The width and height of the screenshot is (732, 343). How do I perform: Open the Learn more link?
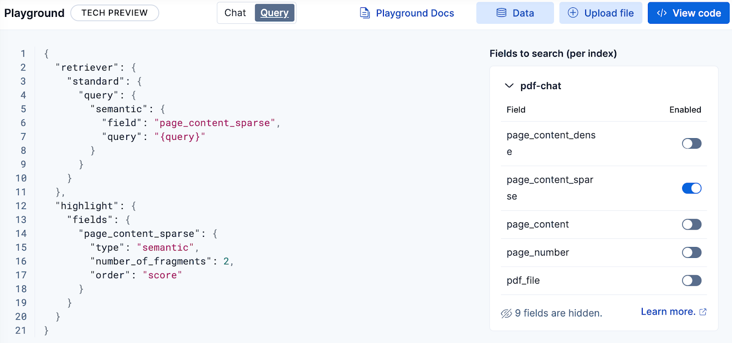(668, 312)
